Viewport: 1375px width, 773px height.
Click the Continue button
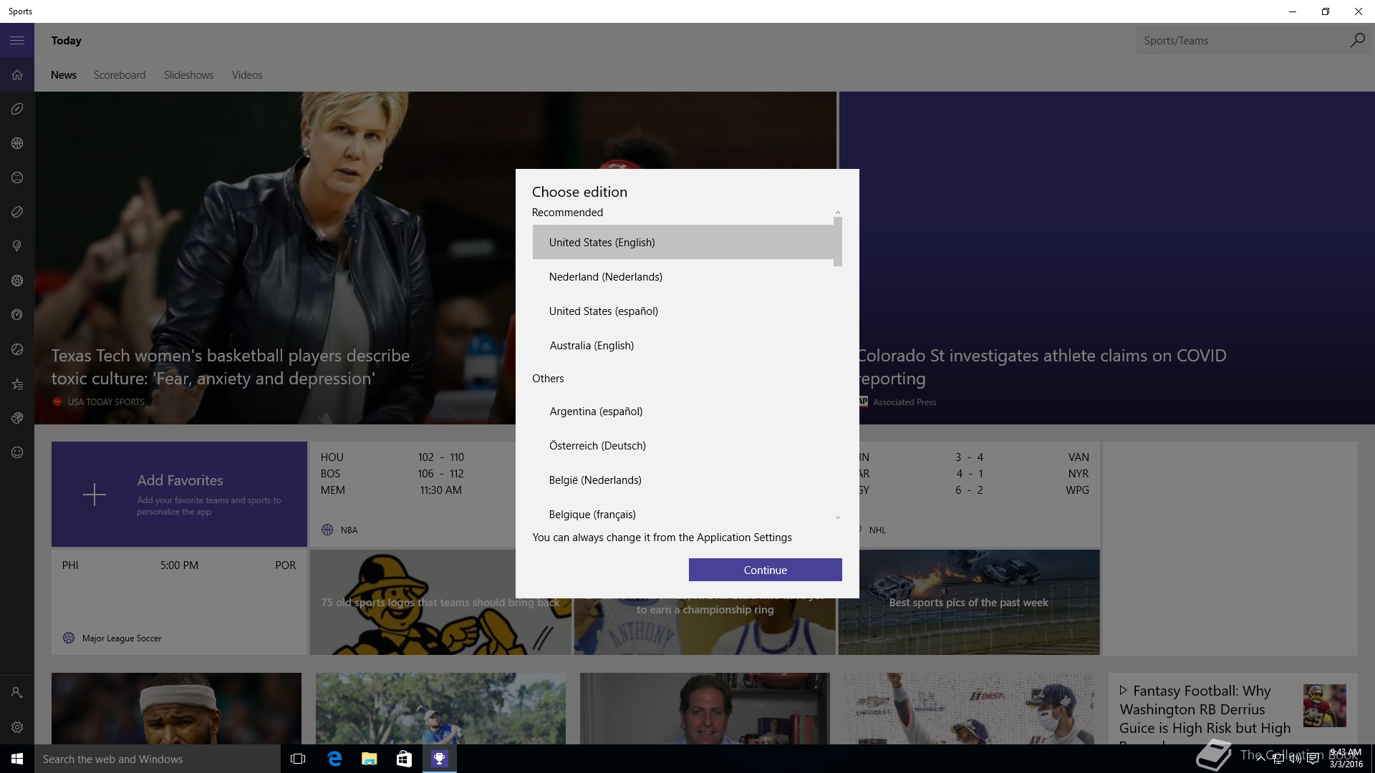point(765,570)
